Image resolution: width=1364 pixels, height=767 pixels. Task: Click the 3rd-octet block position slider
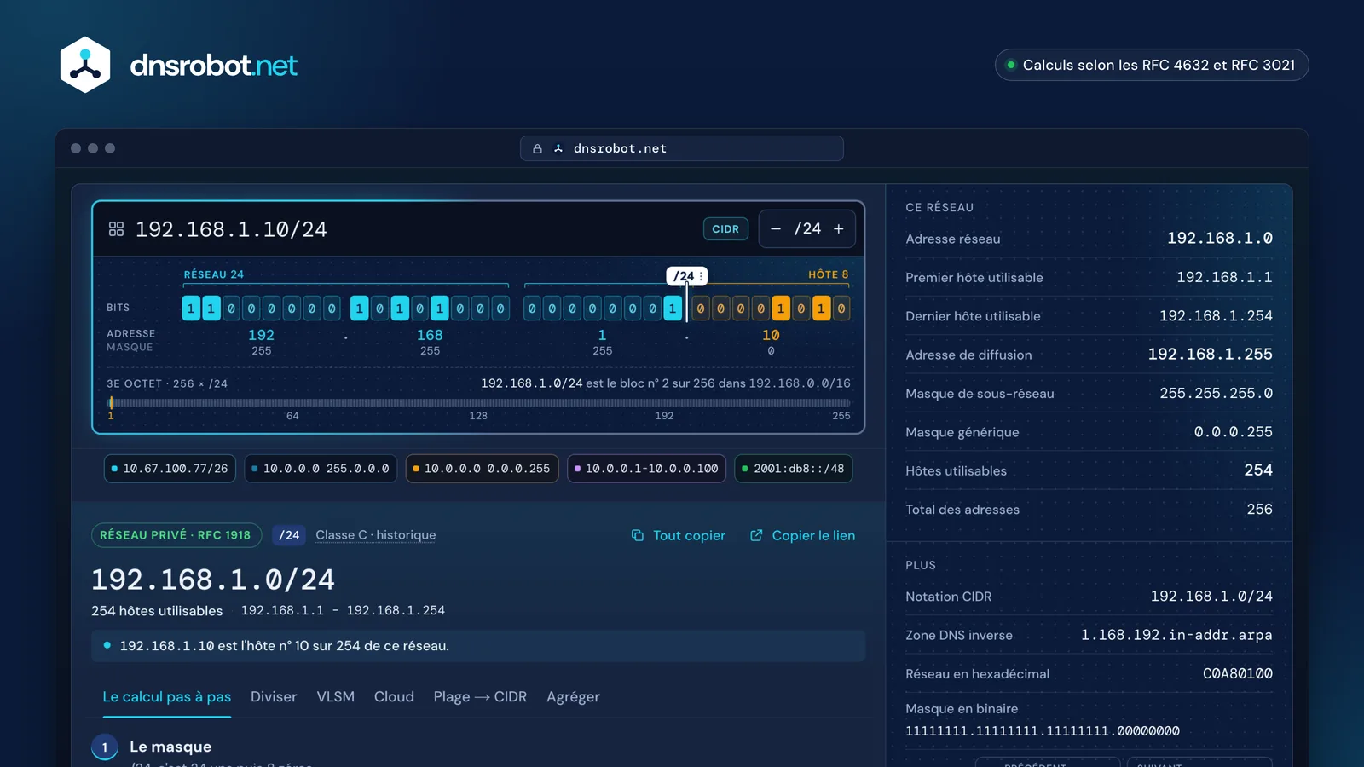(x=478, y=402)
